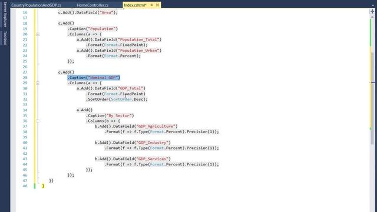The image size is (377, 212).
Task: Open the Toolbox side panel
Action: [5, 38]
